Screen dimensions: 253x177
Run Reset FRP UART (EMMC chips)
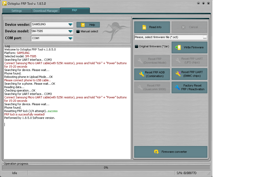pos(189,74)
